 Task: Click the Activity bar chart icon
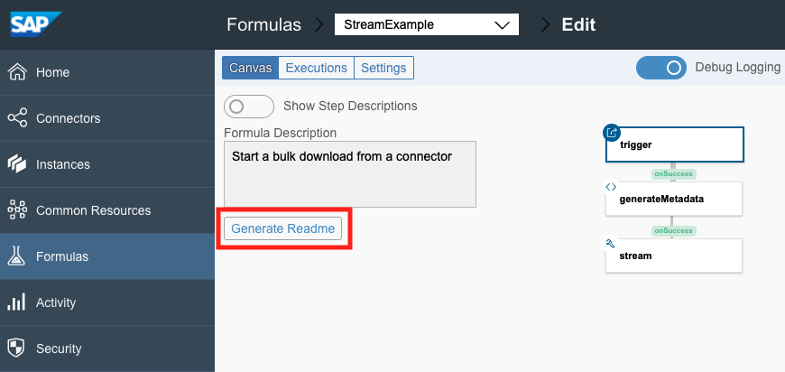(17, 302)
